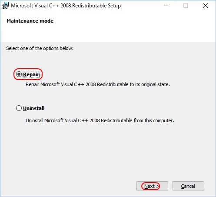This screenshot has height=197, width=216.
Task: Click the Uninstall description sentence
Action: [100, 120]
